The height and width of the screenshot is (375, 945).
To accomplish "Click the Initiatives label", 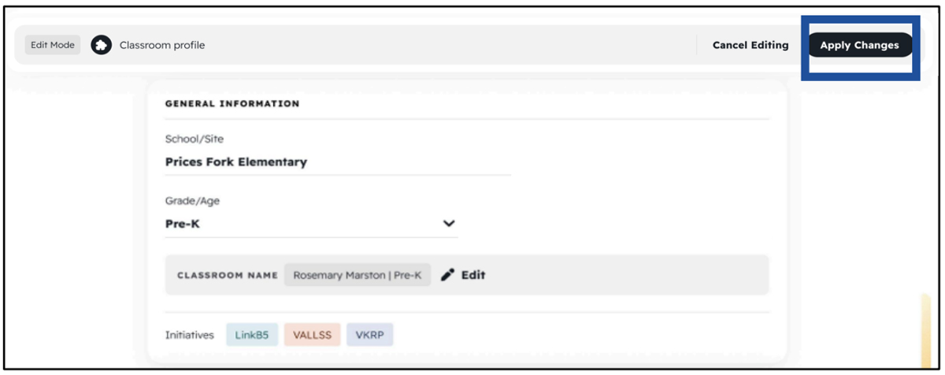I will click(x=190, y=335).
